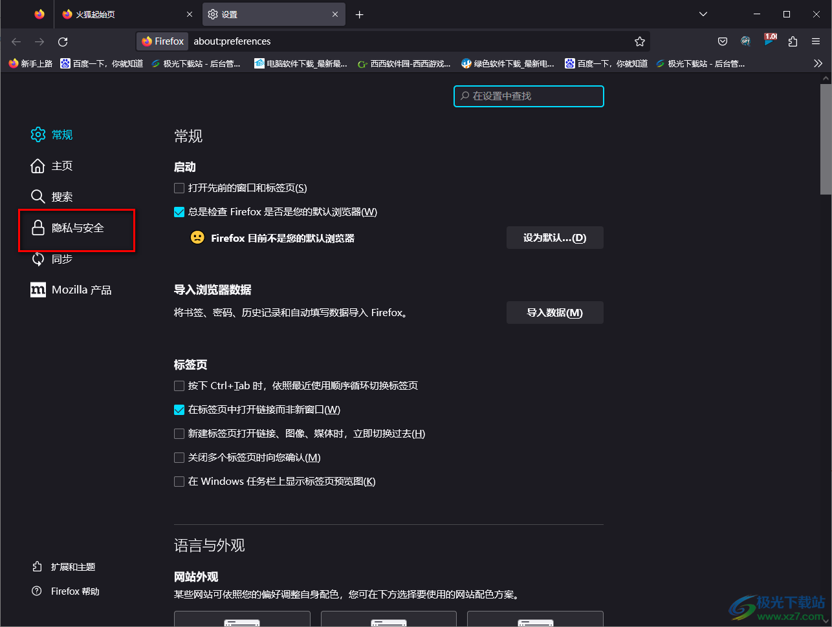Open the GPT extension icon

pos(746,41)
